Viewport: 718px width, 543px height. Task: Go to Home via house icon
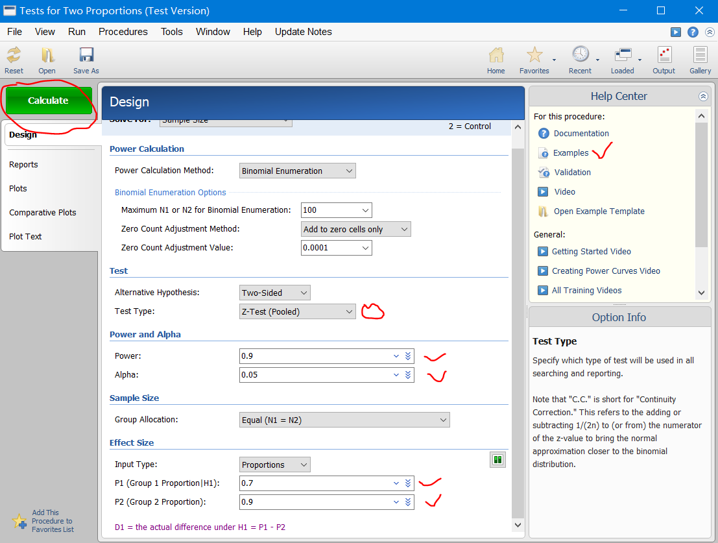tap(496, 55)
